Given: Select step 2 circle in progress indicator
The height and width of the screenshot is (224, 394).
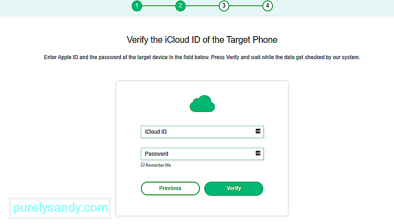Looking at the screenshot, I should pyautogui.click(x=180, y=6).
